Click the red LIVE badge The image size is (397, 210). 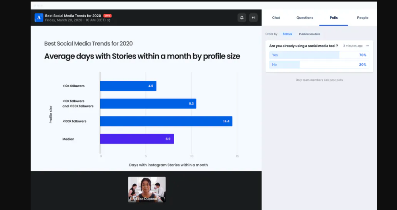point(107,16)
